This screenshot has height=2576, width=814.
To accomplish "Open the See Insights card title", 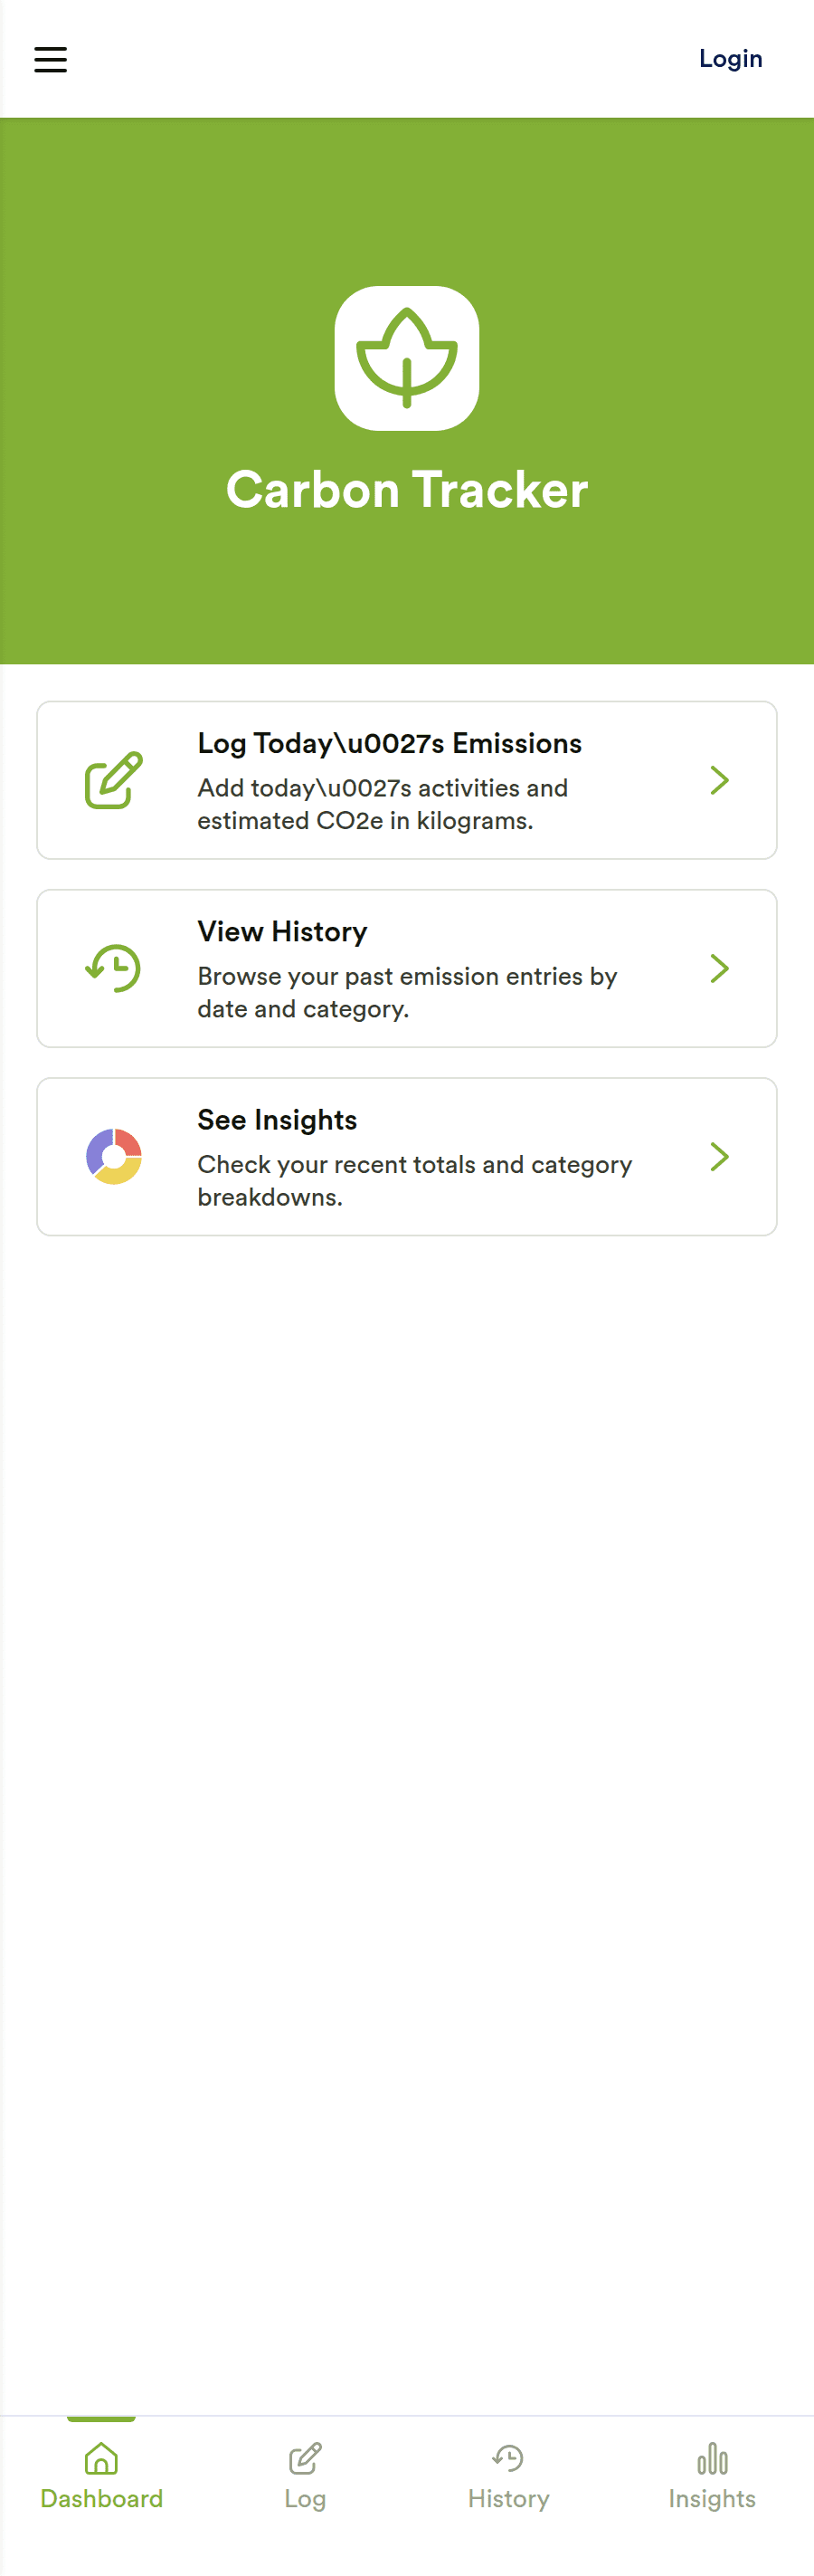I will (278, 1119).
